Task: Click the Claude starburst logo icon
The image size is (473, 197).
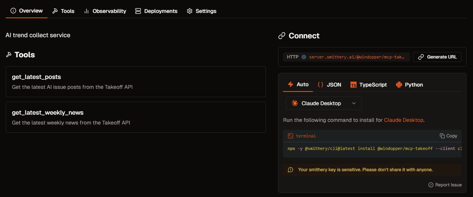Action: pos(295,103)
